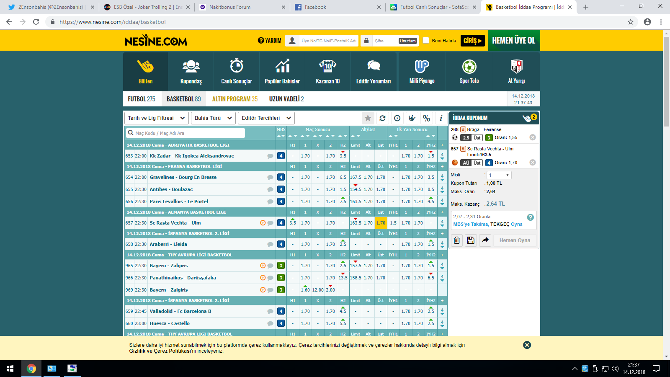
Task: Open the Bülten section icon
Action: tap(145, 66)
